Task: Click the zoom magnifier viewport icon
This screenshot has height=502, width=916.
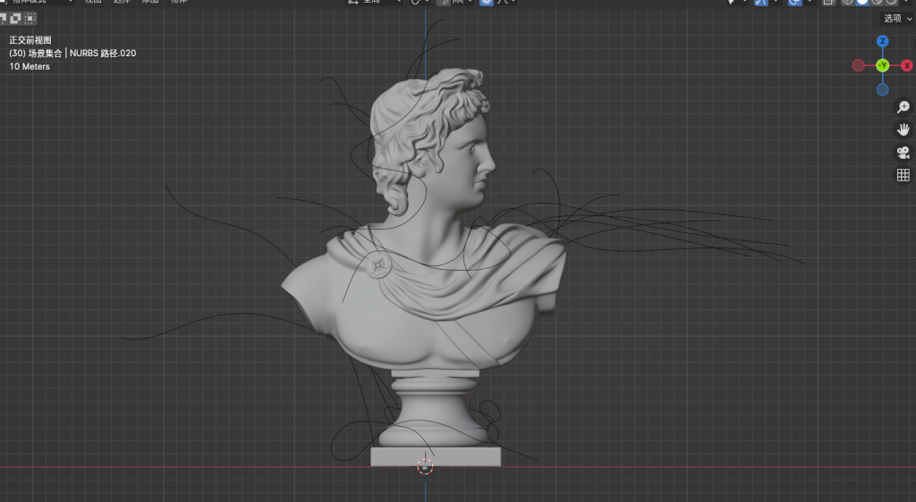Action: click(x=903, y=107)
